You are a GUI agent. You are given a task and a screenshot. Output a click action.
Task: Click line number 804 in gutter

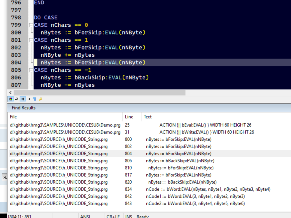(16, 62)
